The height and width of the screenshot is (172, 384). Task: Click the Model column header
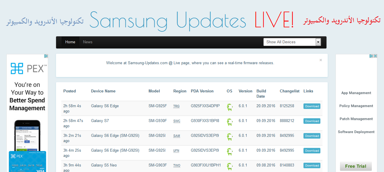154,91
